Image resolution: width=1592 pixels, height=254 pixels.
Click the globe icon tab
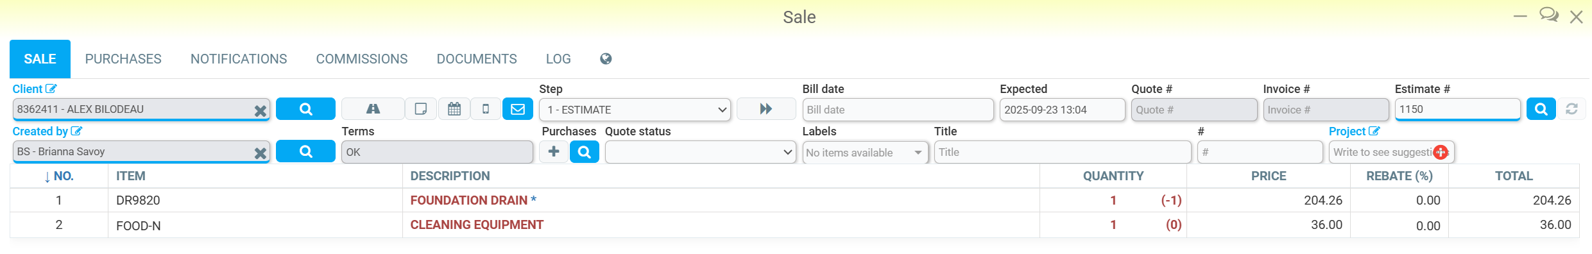coord(606,59)
